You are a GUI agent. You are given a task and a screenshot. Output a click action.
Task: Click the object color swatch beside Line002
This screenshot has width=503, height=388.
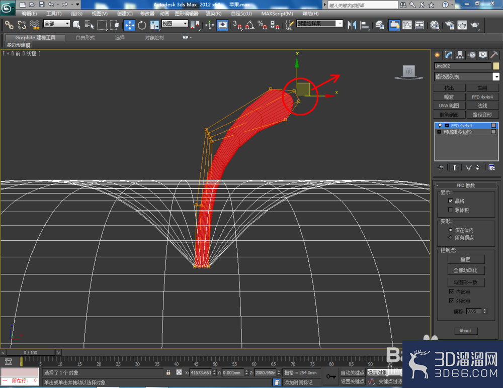tap(496, 66)
